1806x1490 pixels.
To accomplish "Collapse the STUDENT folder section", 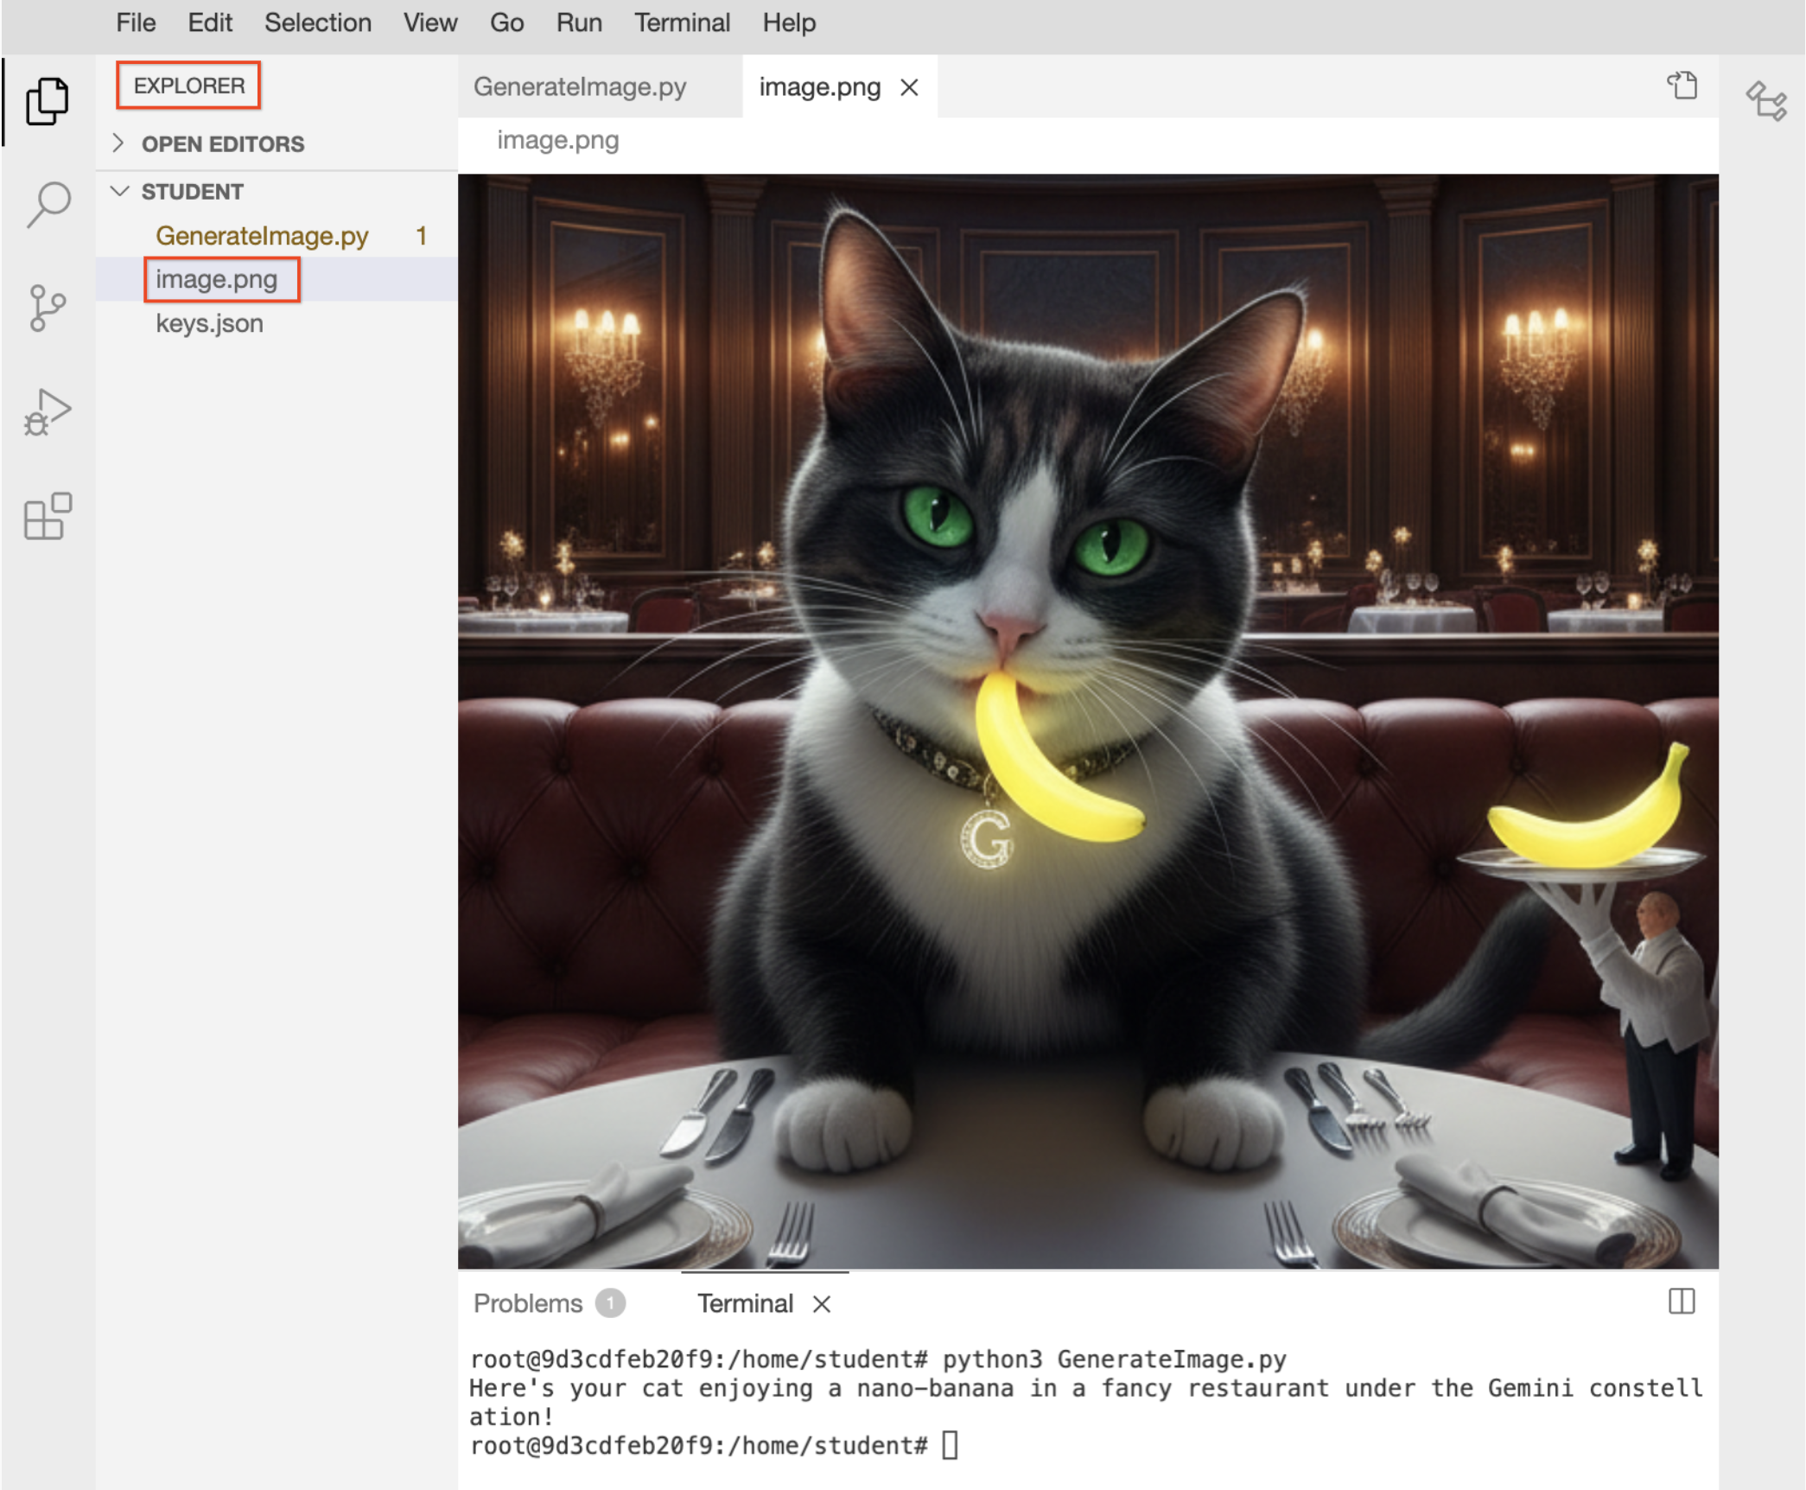I will coord(192,191).
